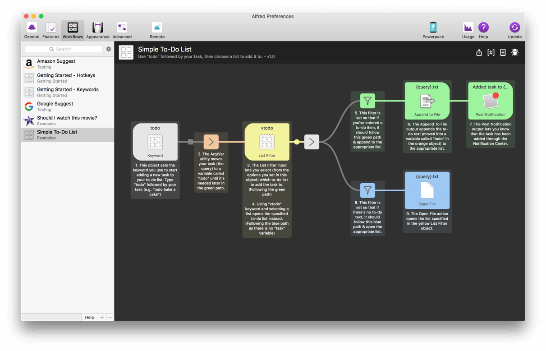546x351 pixels.
Task: Check for Alfred updates
Action: (514, 30)
